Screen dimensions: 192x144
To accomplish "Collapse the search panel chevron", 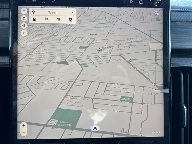I will coord(72,13).
